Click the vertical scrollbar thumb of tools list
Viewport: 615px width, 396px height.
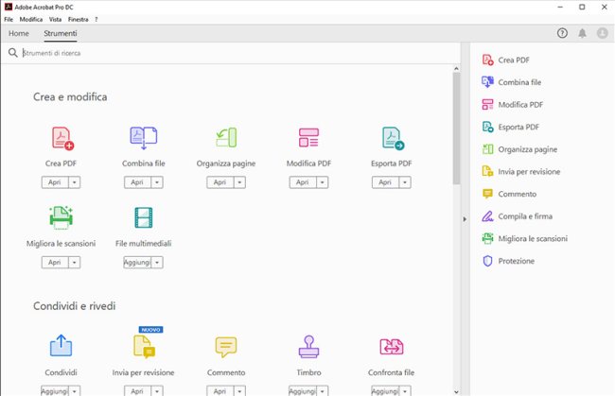[456, 129]
